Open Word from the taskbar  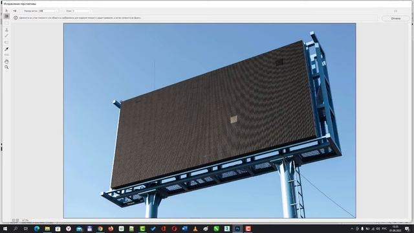(x=184, y=228)
